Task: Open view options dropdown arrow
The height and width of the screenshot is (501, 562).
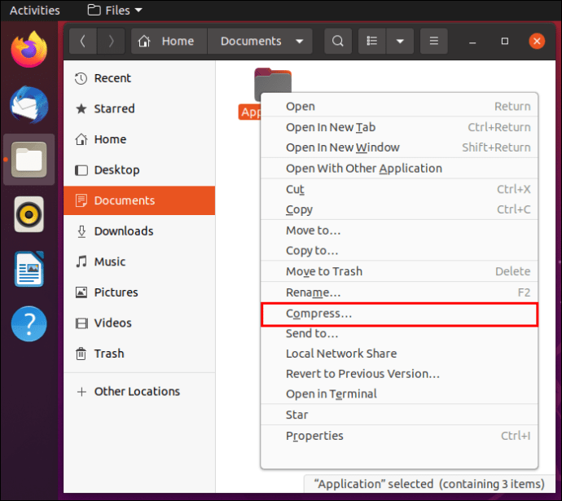Action: [x=400, y=42]
